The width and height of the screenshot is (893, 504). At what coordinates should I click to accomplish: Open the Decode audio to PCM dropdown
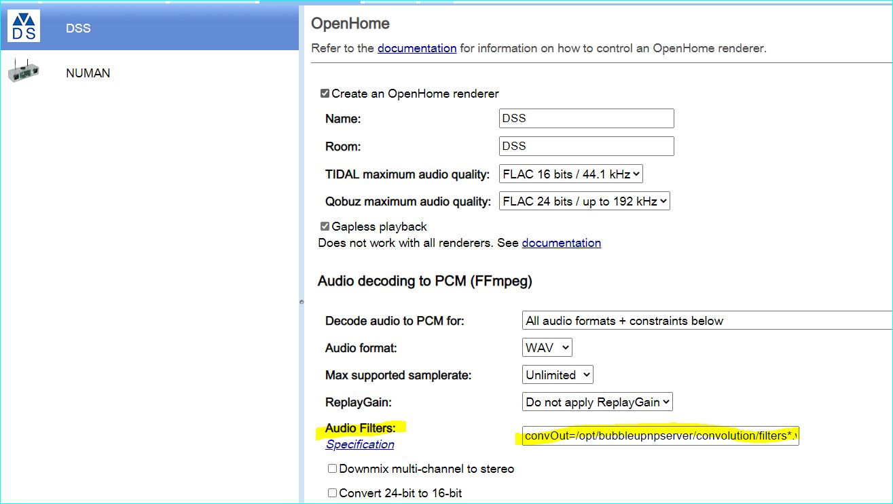(706, 321)
